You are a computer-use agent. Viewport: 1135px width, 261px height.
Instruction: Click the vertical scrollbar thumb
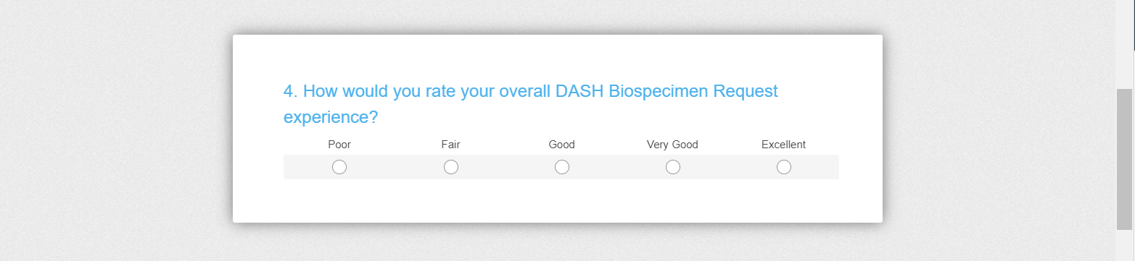[1124, 160]
